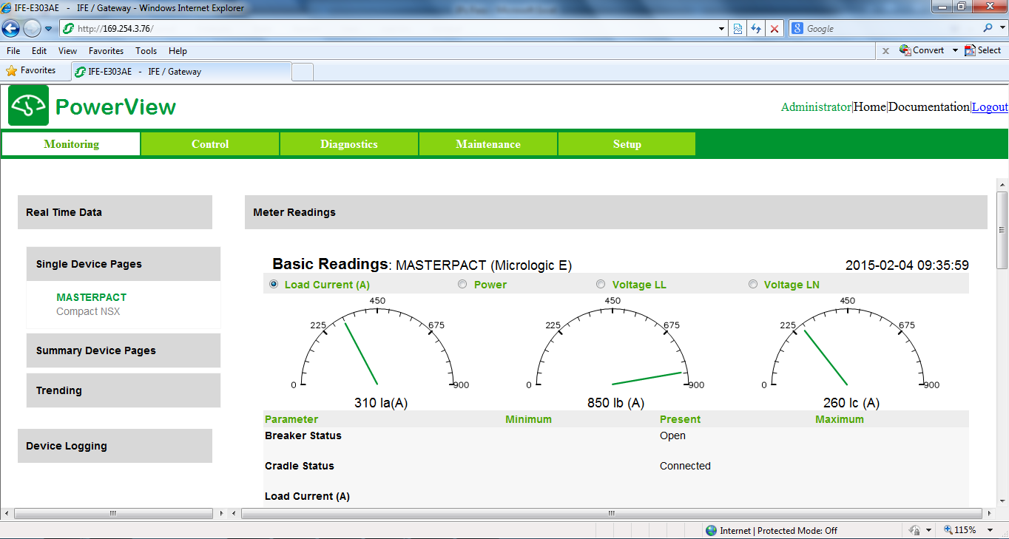Click the status bar privacy icon

pos(915,530)
